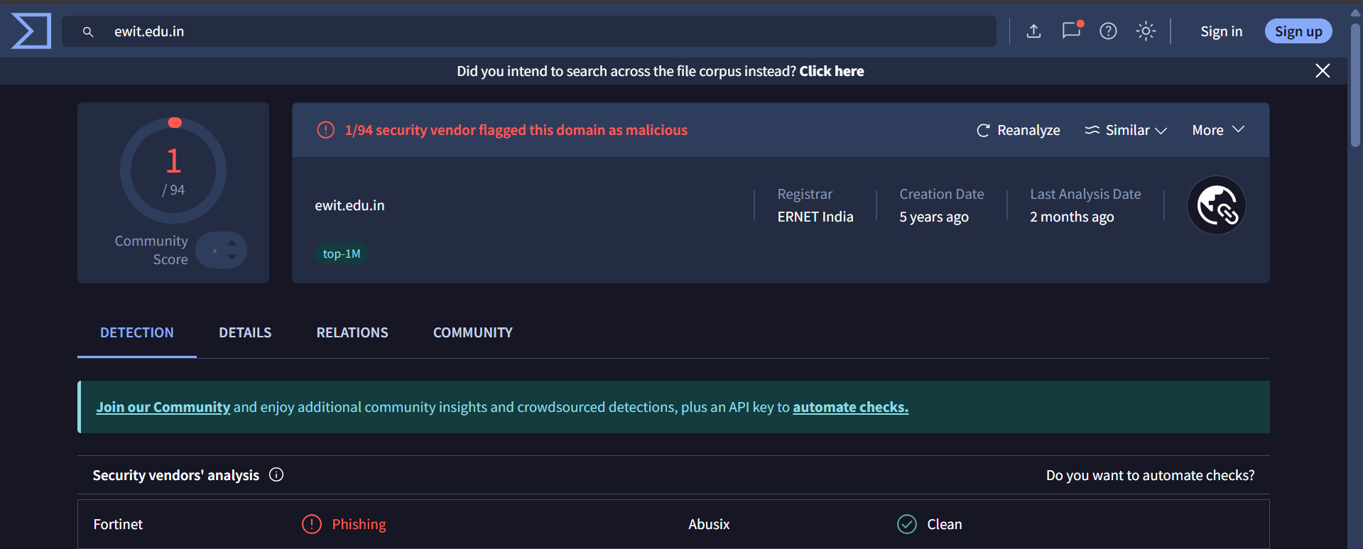1363x549 pixels.
Task: Click the Sign up button
Action: [1298, 31]
